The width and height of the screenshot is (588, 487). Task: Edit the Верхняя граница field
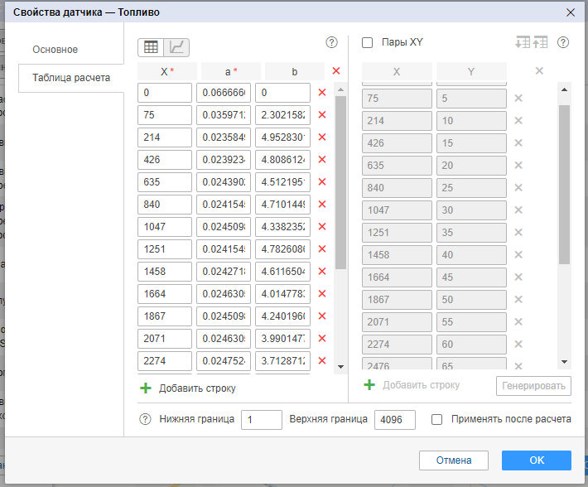(395, 420)
